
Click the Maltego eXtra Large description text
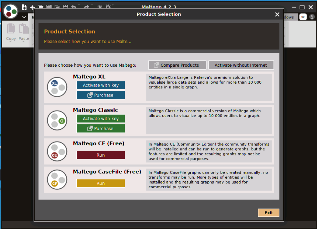pos(205,82)
